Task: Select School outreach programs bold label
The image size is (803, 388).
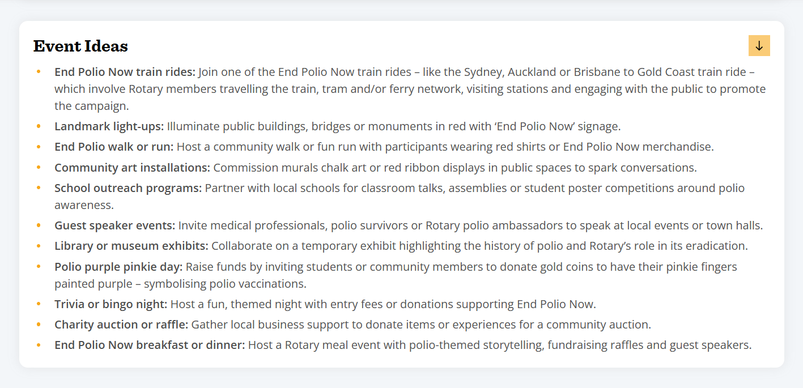Action: click(128, 188)
